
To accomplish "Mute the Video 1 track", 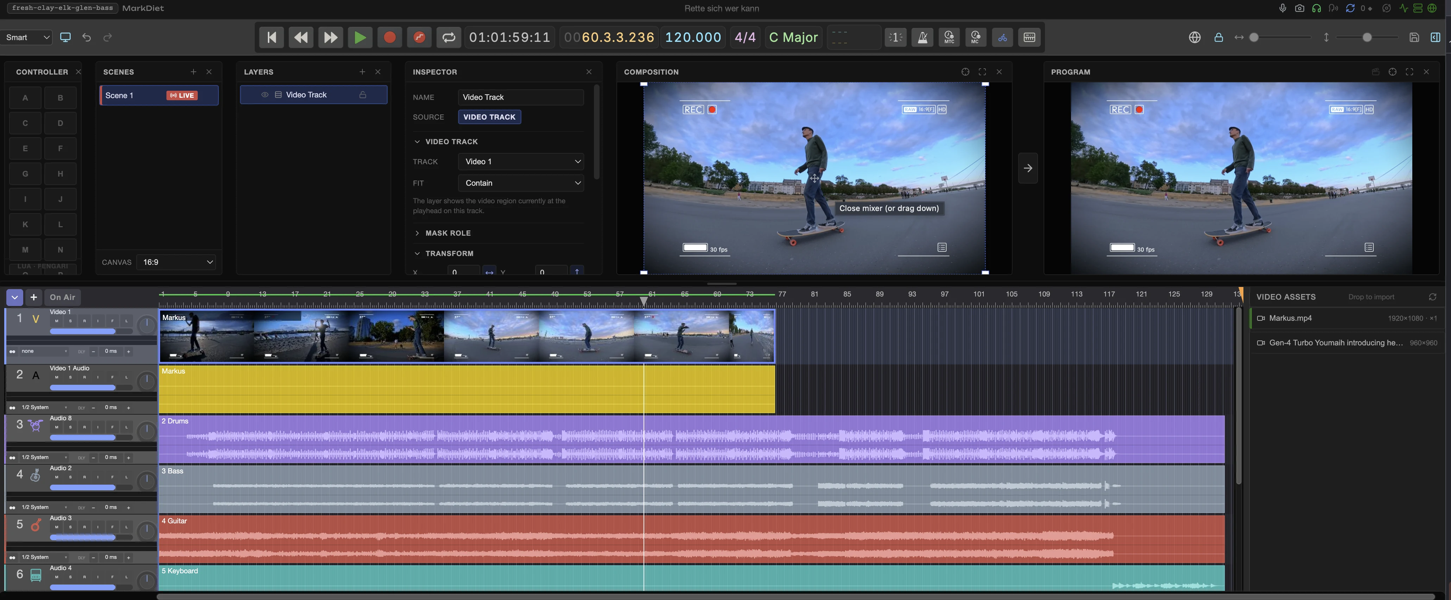I will (56, 321).
